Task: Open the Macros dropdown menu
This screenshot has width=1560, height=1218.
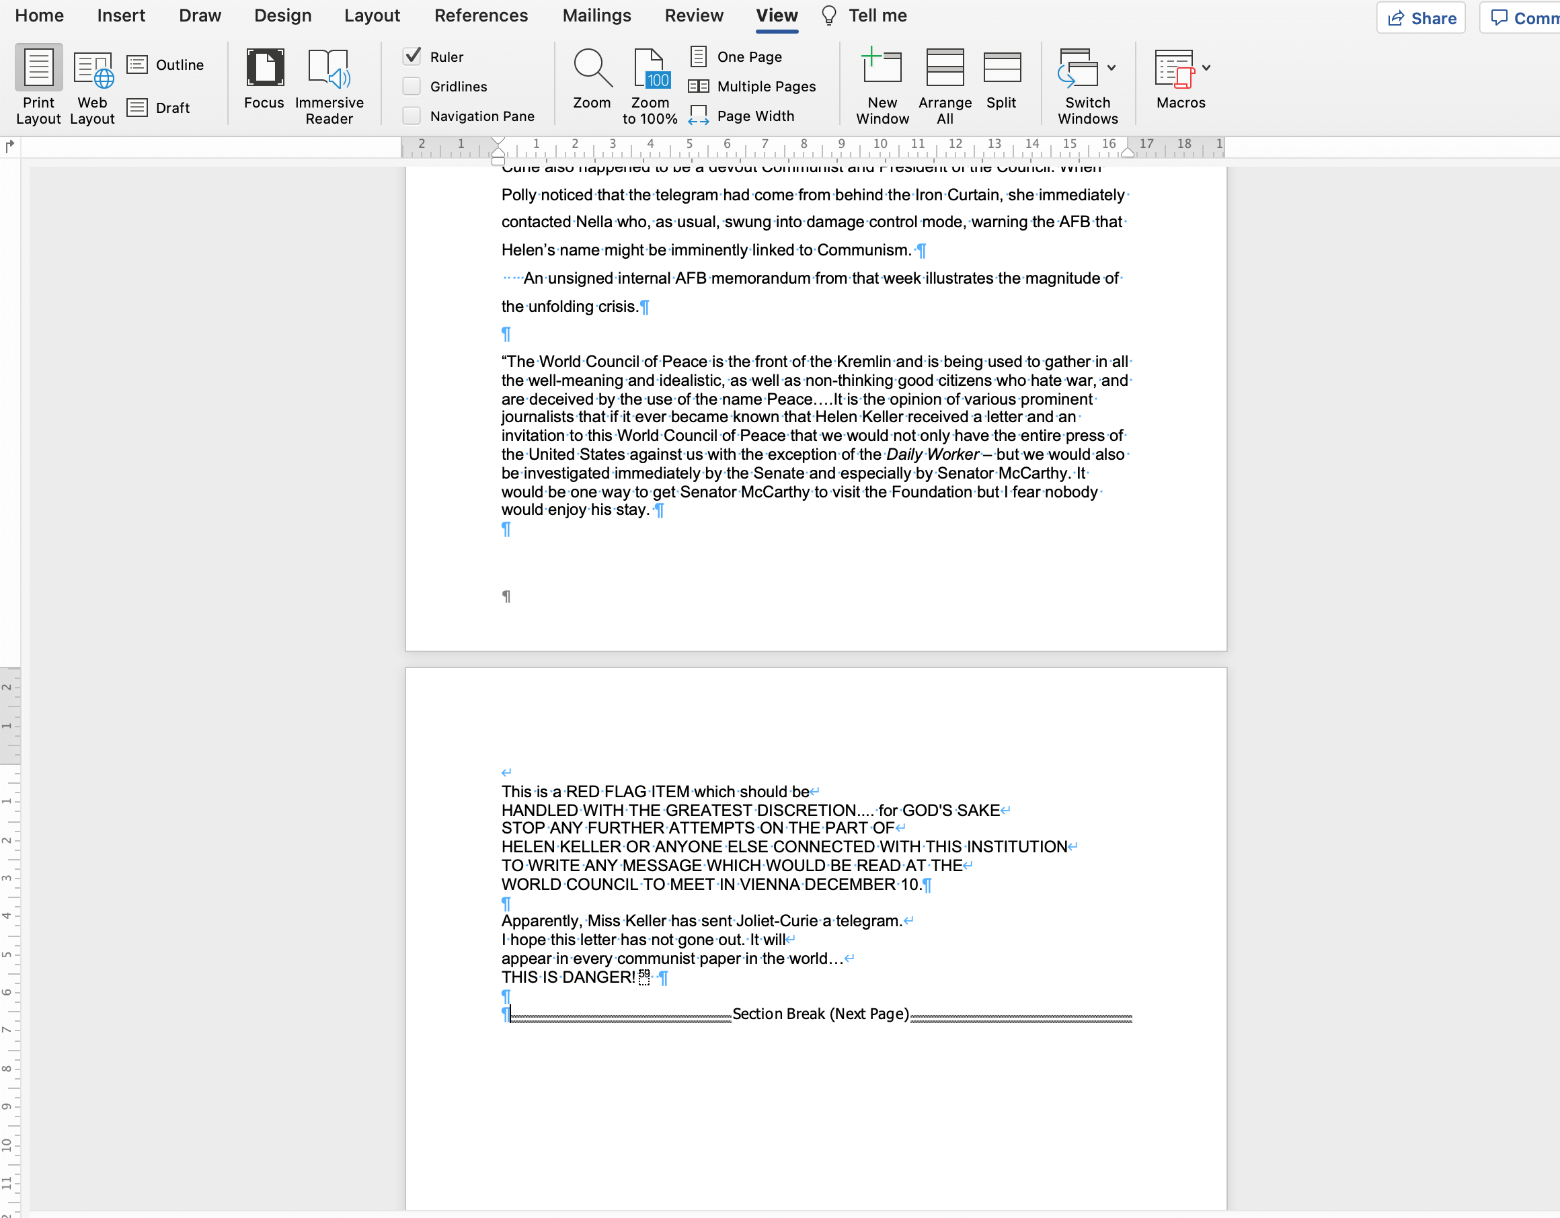Action: coord(1206,68)
